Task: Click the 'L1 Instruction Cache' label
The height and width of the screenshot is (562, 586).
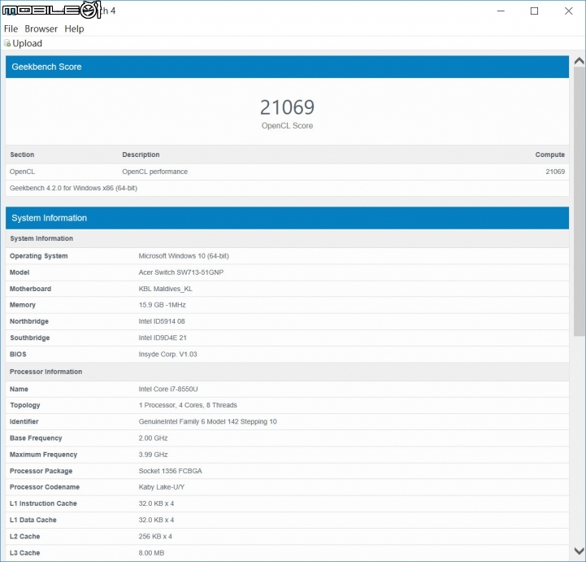Action: click(x=43, y=503)
